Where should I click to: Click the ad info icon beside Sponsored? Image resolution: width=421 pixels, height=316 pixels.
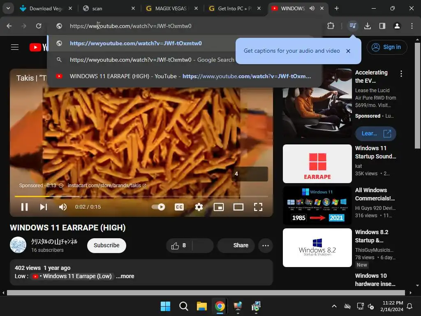click(61, 186)
